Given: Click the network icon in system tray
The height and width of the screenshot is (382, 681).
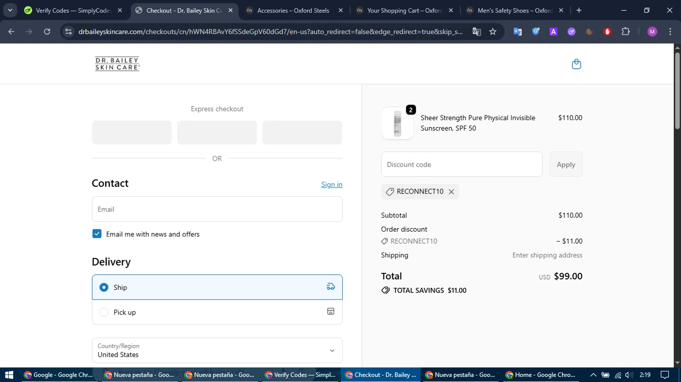Looking at the screenshot, I should click(617, 375).
